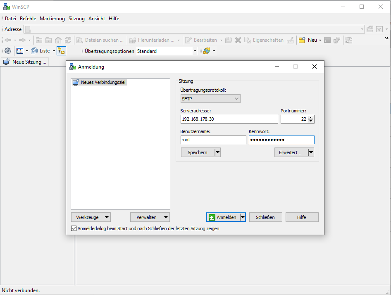Screen dimensions: 391x295
Task: Refresh the directory listing icon
Action: pyautogui.click(x=68, y=40)
